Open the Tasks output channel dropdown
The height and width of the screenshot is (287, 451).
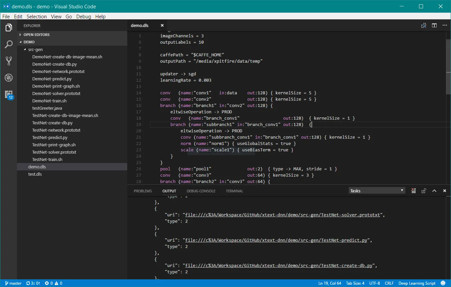click(377, 191)
